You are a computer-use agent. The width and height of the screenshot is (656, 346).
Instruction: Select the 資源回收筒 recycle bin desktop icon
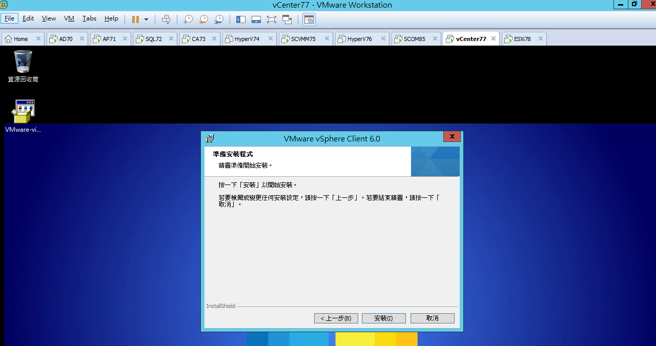[x=23, y=67]
